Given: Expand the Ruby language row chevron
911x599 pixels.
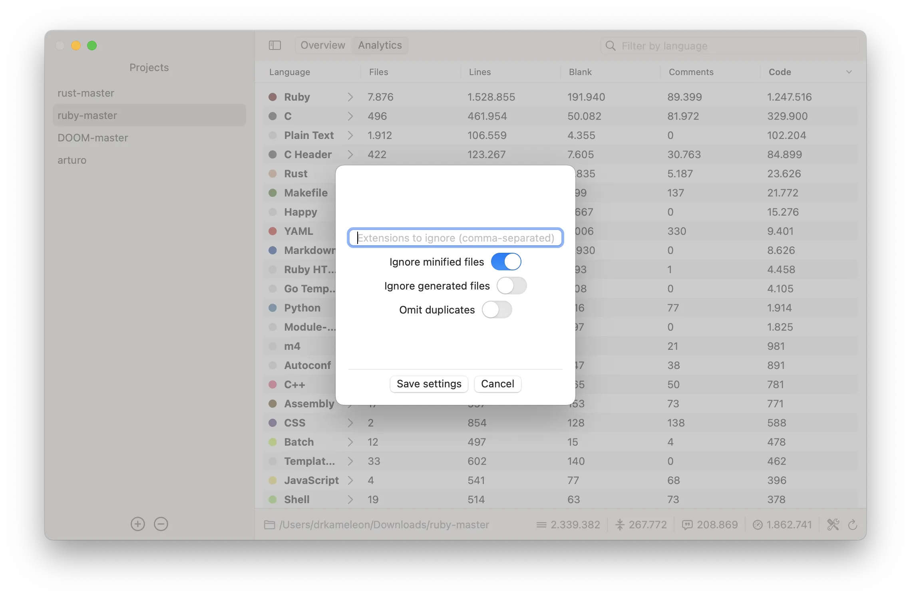Looking at the screenshot, I should (x=350, y=97).
